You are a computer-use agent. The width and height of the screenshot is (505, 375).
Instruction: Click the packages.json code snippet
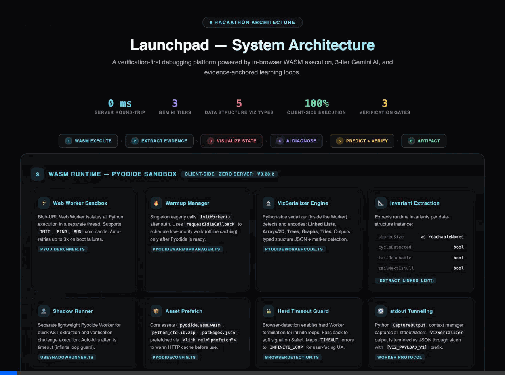pos(218,333)
